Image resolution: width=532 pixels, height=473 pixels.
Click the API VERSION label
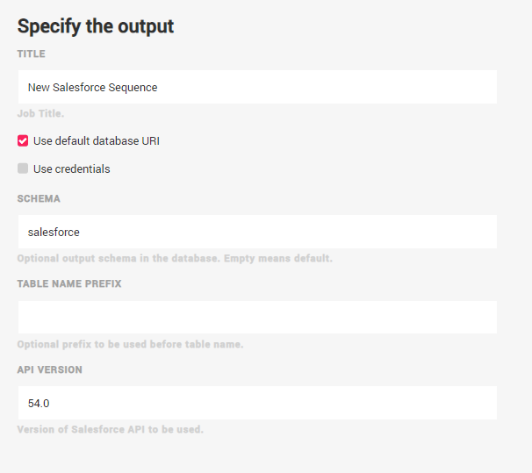click(x=50, y=369)
